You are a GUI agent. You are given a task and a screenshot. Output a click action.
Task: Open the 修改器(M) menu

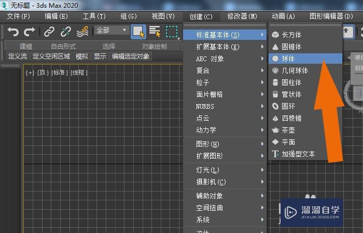(242, 17)
